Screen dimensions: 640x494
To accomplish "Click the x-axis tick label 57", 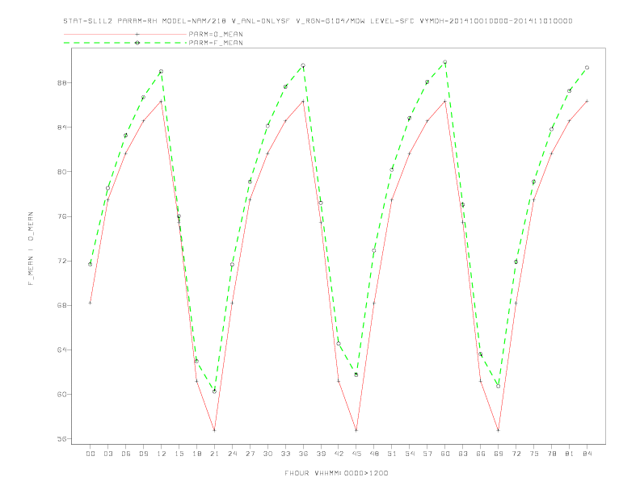I will point(427,454).
